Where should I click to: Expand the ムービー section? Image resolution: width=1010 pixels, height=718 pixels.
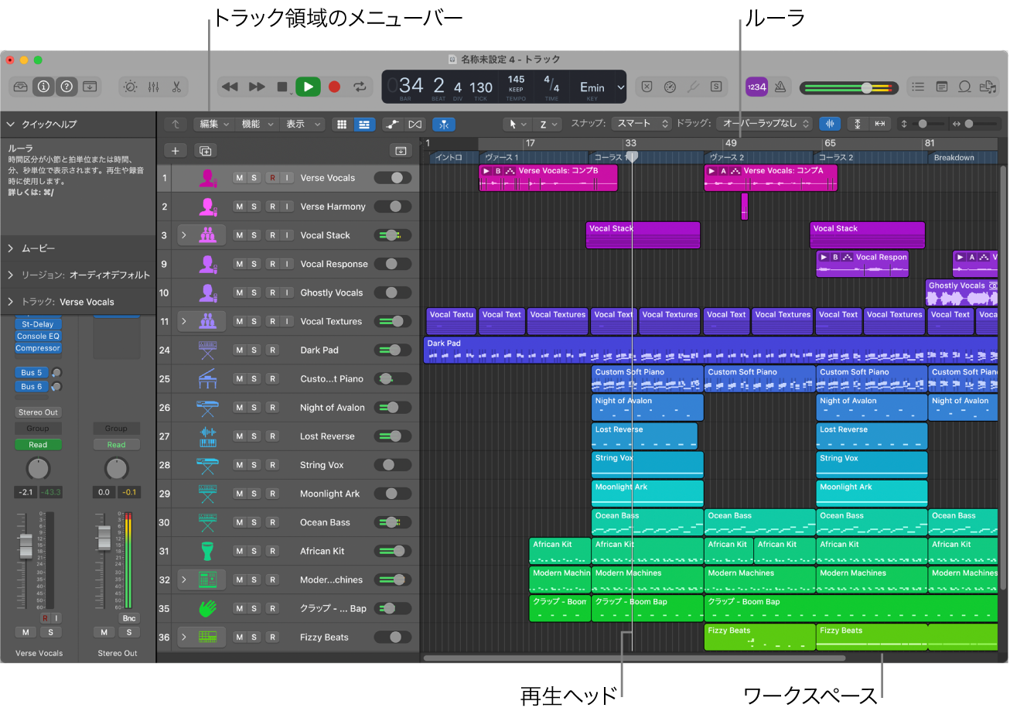point(10,248)
